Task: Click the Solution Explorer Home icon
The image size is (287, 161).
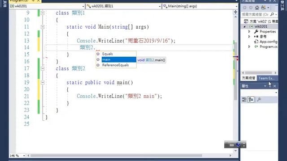Action: [257, 8]
